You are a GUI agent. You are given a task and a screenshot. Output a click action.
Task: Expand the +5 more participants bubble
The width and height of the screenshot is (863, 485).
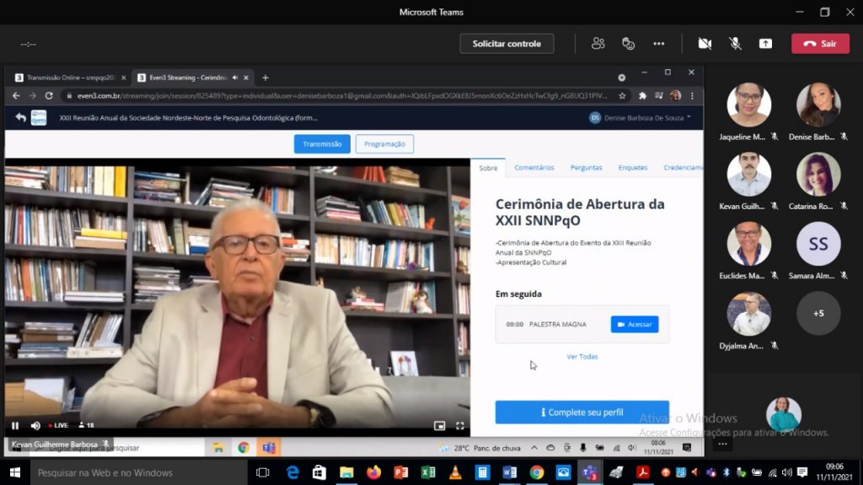818,314
